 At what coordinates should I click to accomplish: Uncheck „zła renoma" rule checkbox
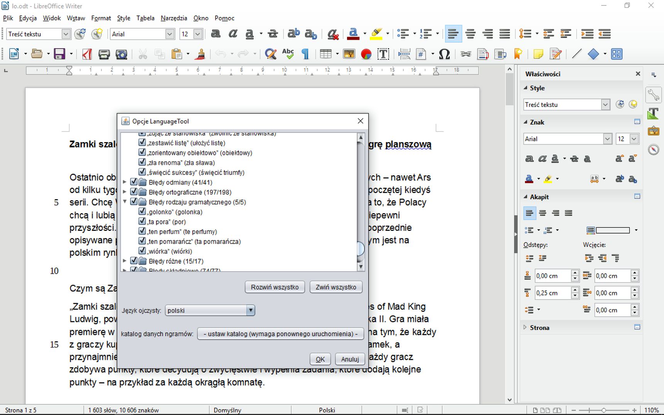(142, 162)
